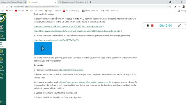Click the Additional information: text

pos(44,14)
